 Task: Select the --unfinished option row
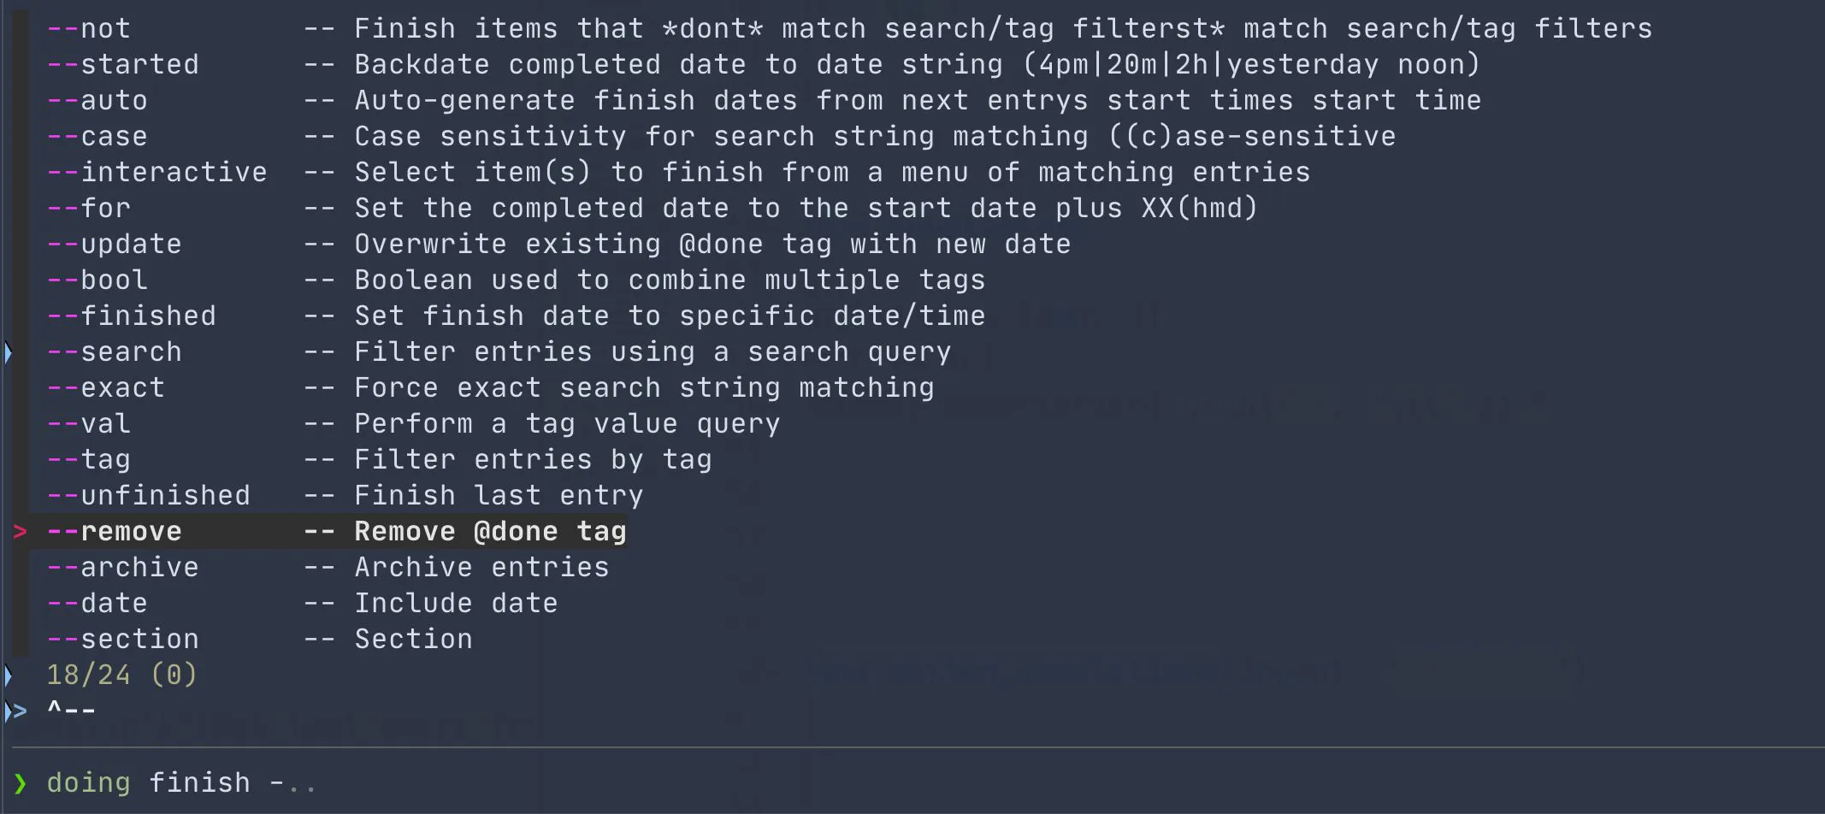(149, 496)
